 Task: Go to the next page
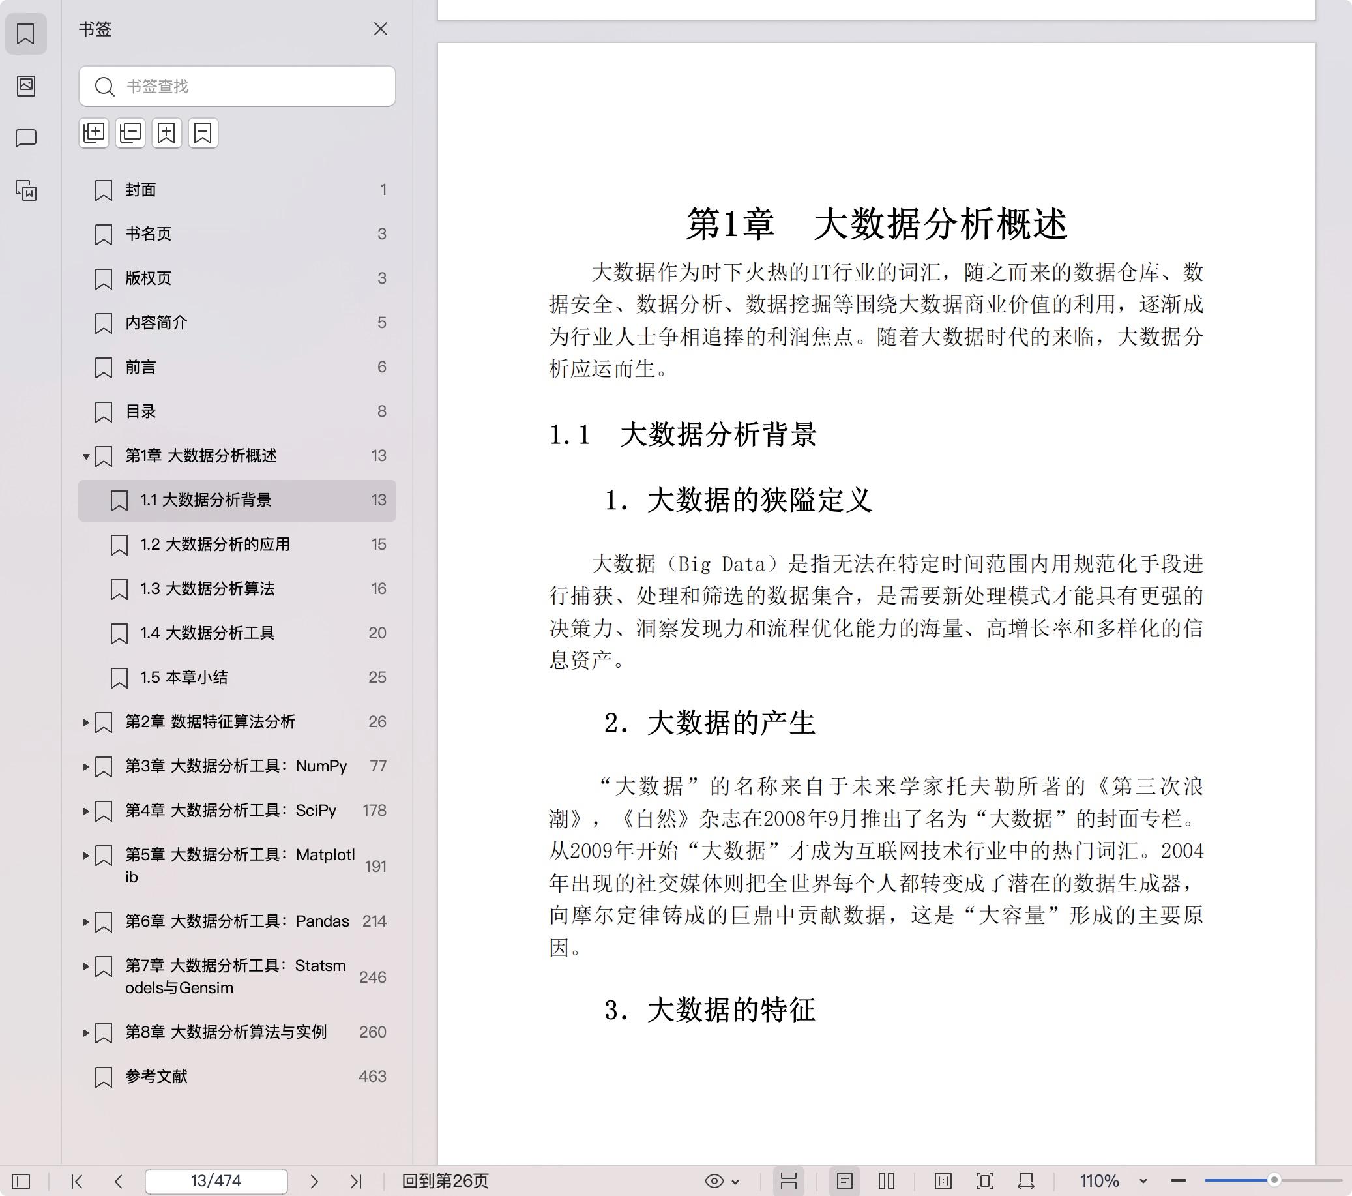point(314,1181)
